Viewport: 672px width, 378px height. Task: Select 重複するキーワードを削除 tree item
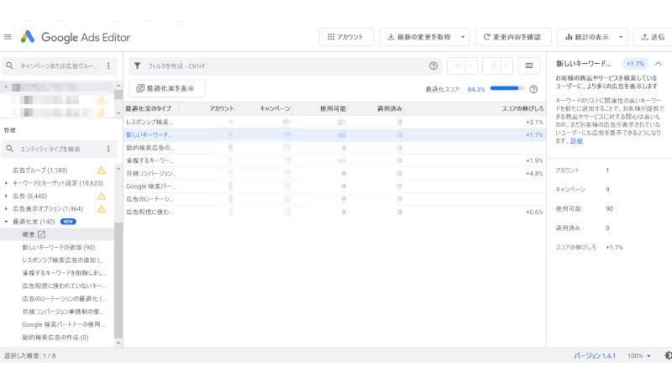coord(65,273)
